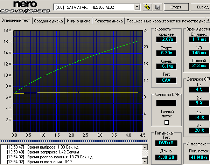Select the start speed value 6.70x
The width and height of the screenshot is (210, 165).
pyautogui.click(x=166, y=53)
